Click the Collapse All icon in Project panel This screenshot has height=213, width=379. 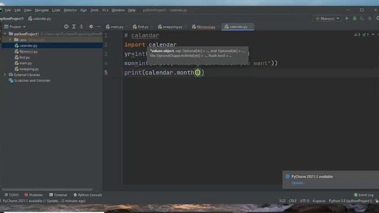pyautogui.click(x=82, y=27)
